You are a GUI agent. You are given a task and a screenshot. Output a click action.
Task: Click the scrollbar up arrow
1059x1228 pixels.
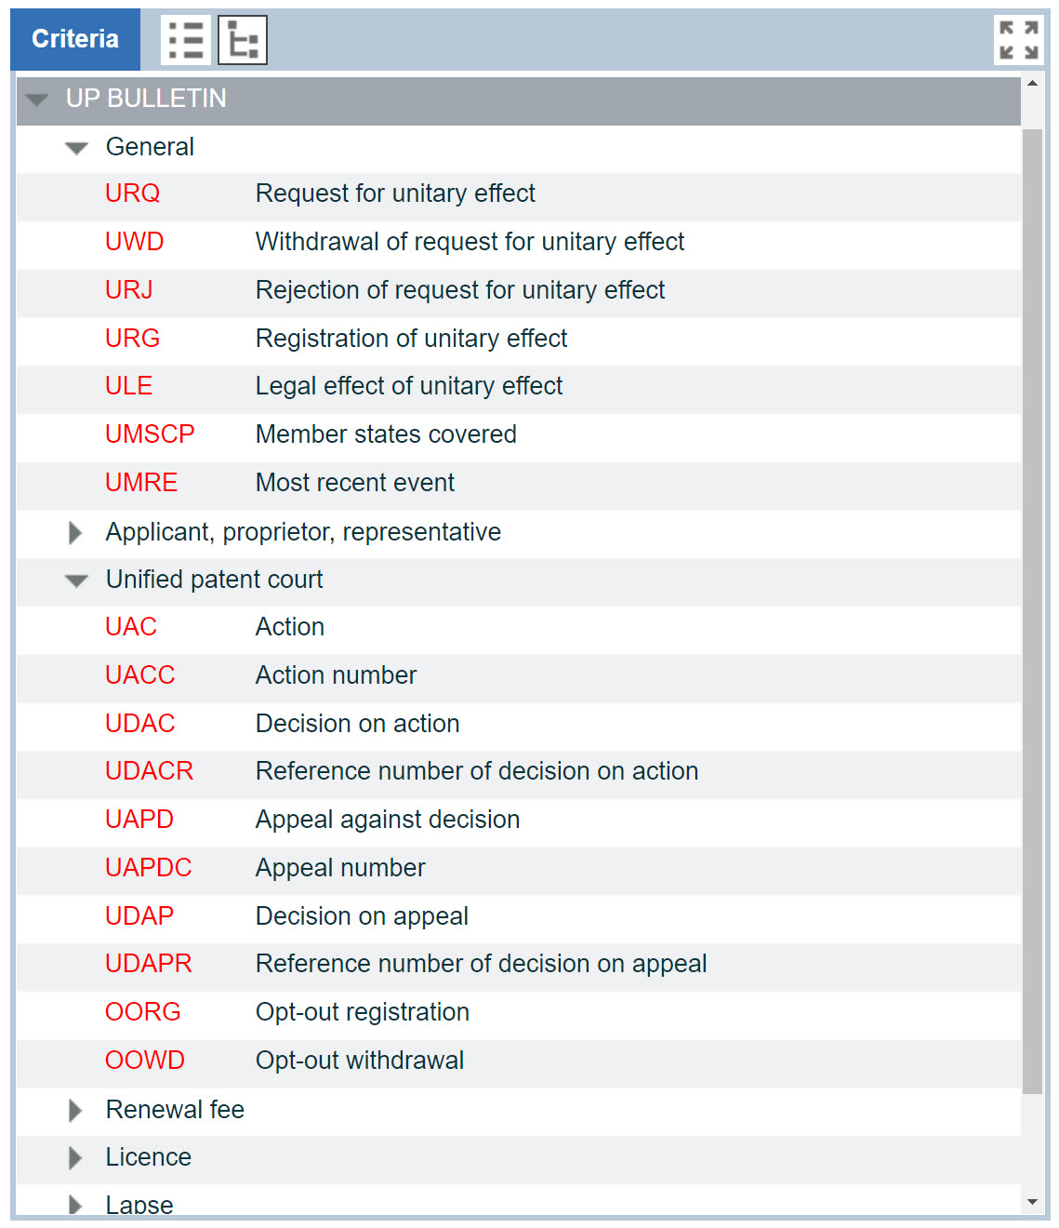coord(1032,84)
